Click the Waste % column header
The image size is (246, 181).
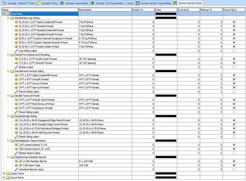pos(143,10)
